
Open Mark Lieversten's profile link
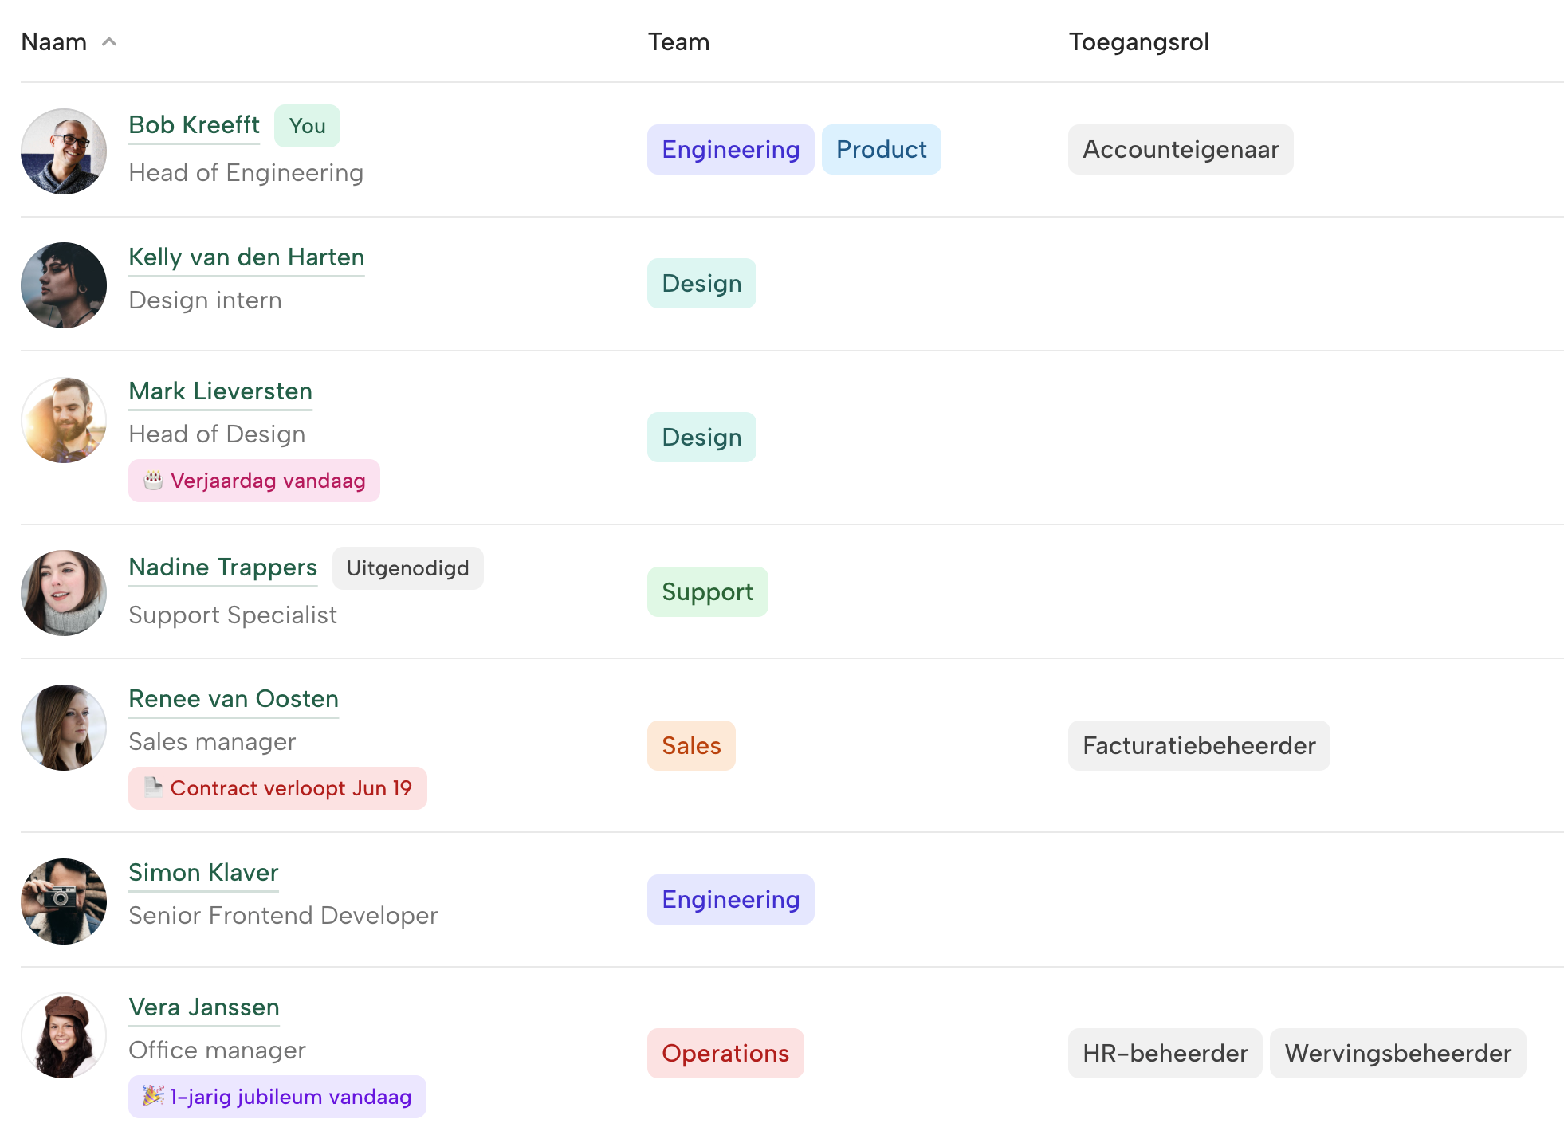(220, 391)
